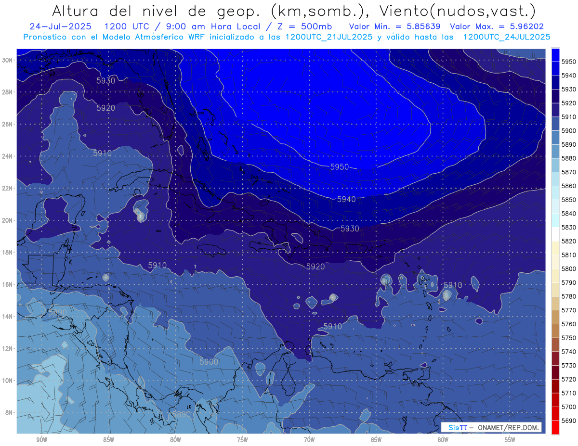Screen dimensions: 578x446
Task: Click the 5840 value on the colorbar
Action: point(569,214)
